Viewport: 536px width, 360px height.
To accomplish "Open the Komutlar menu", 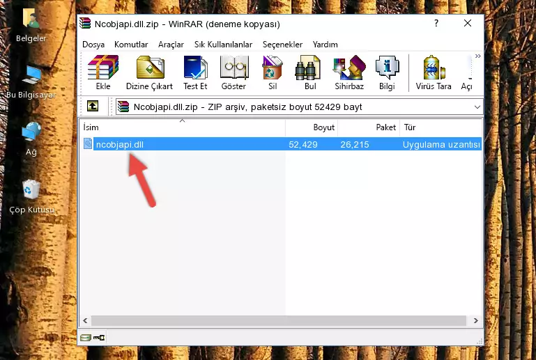I will (x=131, y=45).
